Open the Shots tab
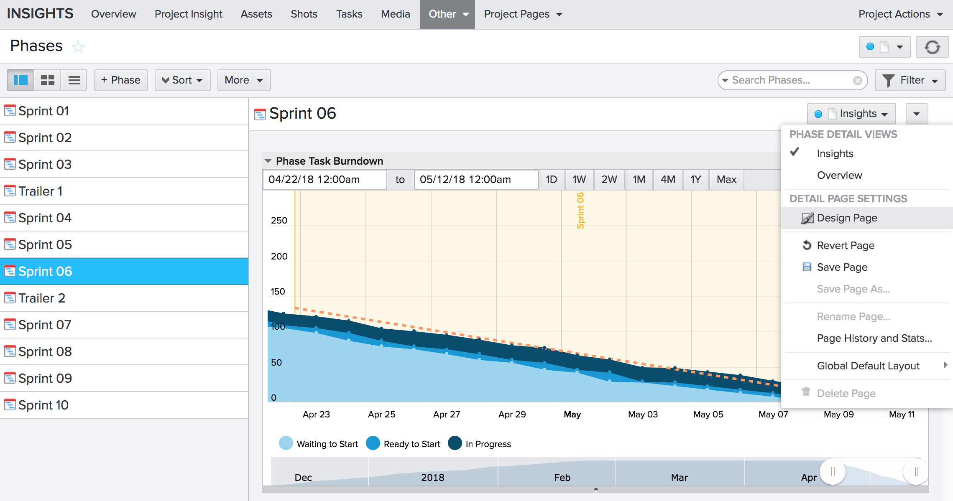This screenshot has width=953, height=501. (x=304, y=14)
